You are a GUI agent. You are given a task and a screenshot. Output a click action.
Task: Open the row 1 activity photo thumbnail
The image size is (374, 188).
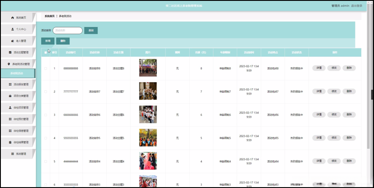(x=148, y=68)
